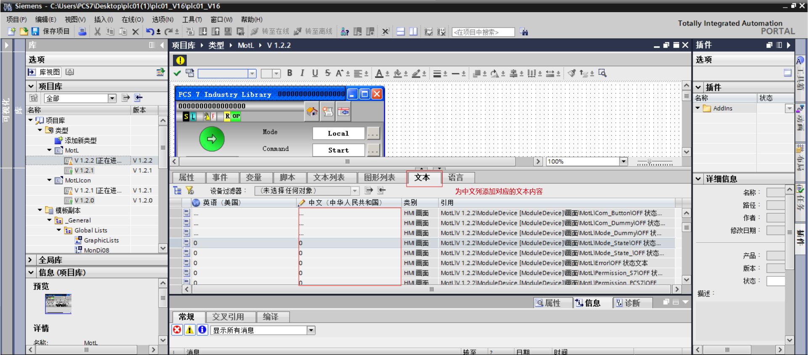Open the 诊断 diagnostics tab

tap(633, 303)
